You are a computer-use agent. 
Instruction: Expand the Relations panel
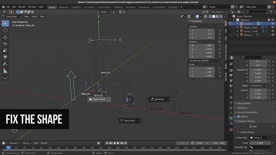tap(242, 108)
